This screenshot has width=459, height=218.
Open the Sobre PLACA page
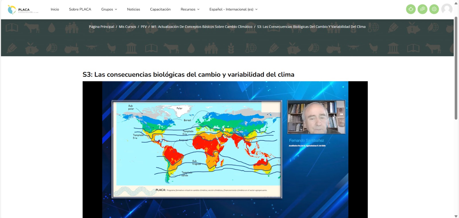tap(80, 9)
